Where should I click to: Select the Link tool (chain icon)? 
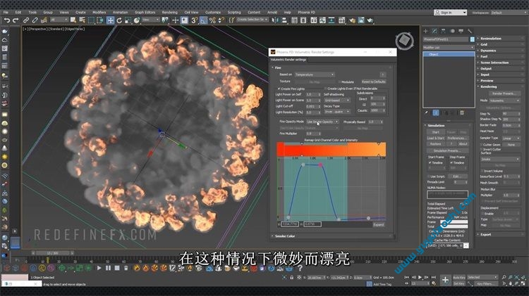click(x=25, y=20)
